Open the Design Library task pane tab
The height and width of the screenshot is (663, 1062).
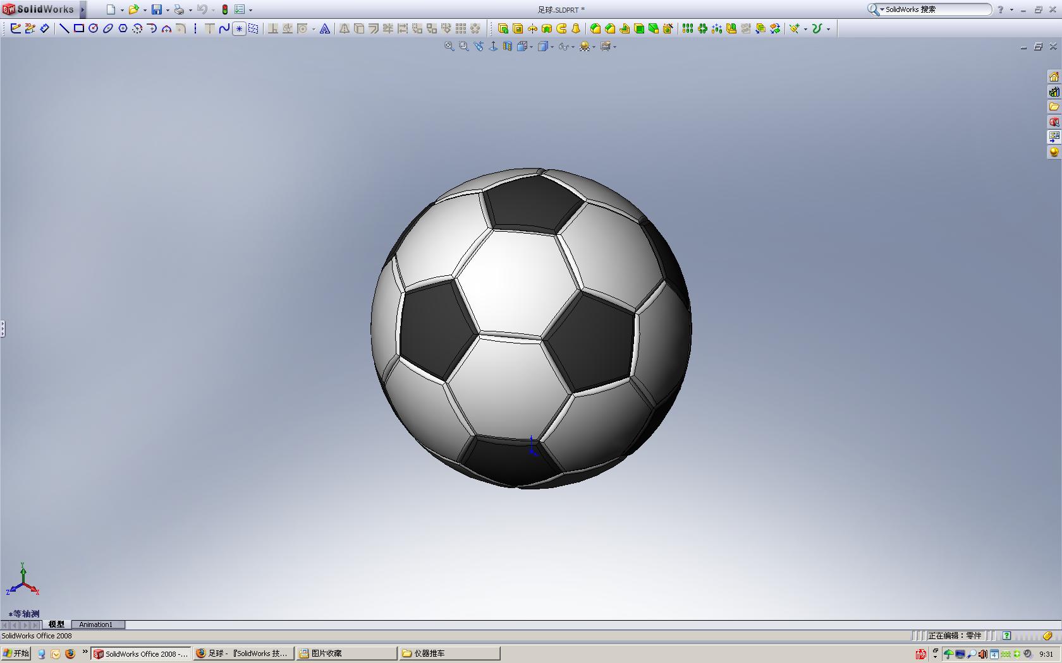(x=1054, y=92)
